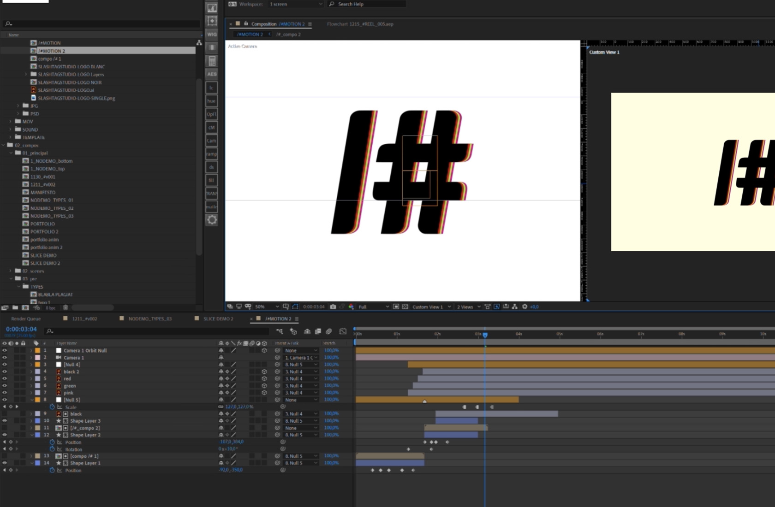
Task: Toggle 3D layer switch for 'pink' layer
Action: pyautogui.click(x=264, y=393)
